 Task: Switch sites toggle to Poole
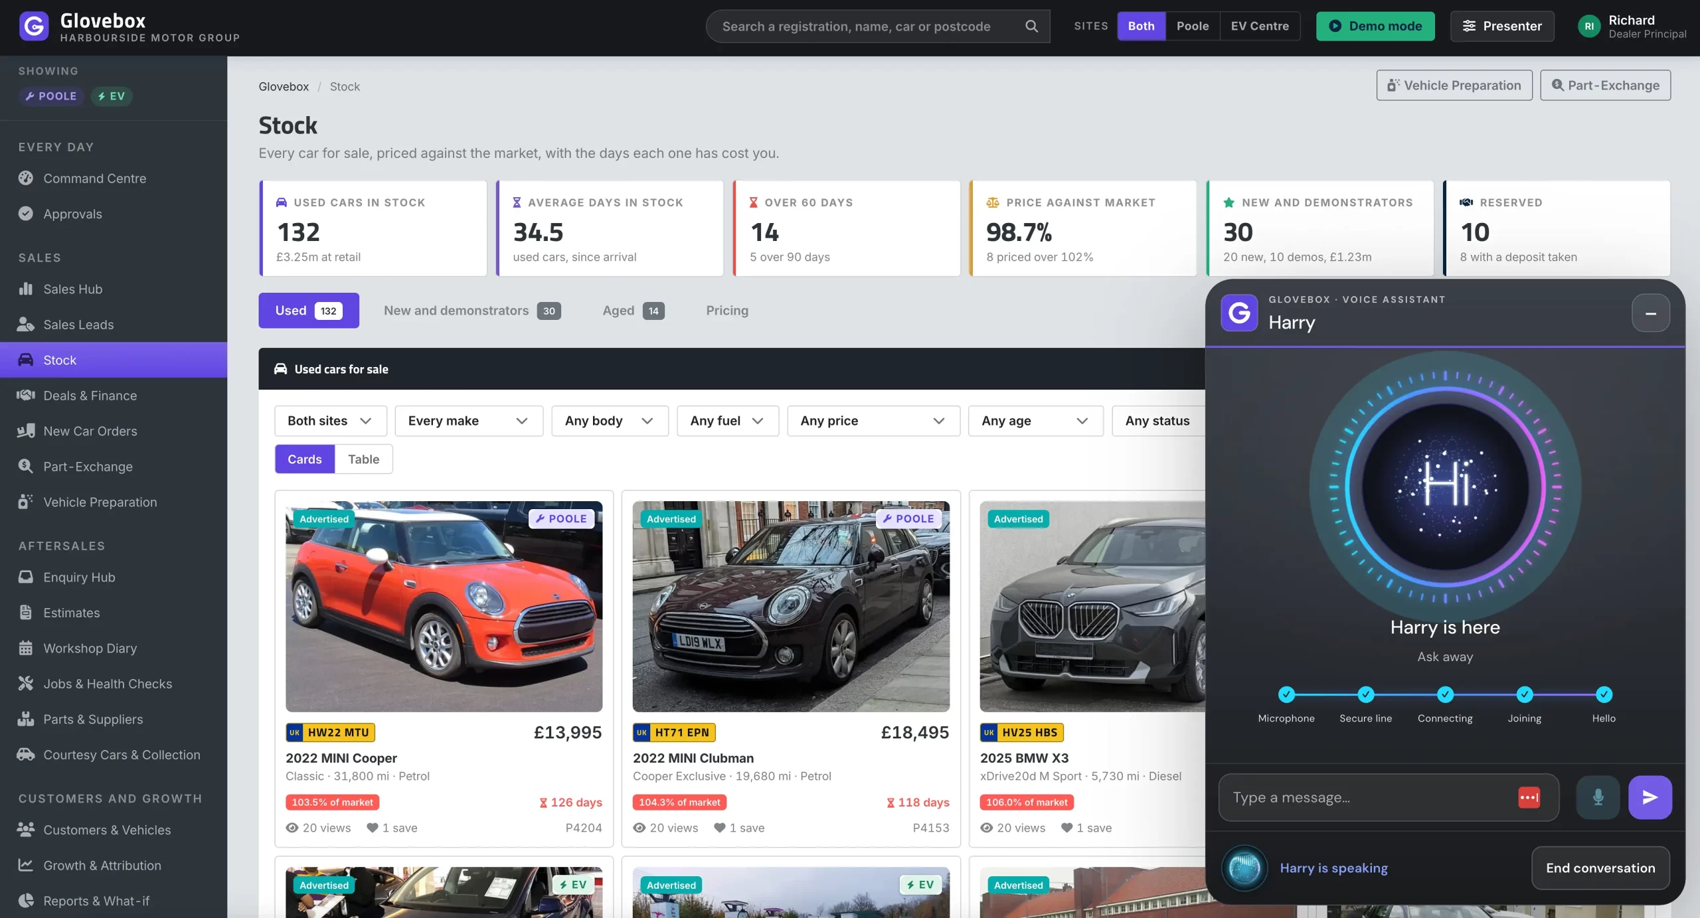click(1193, 26)
